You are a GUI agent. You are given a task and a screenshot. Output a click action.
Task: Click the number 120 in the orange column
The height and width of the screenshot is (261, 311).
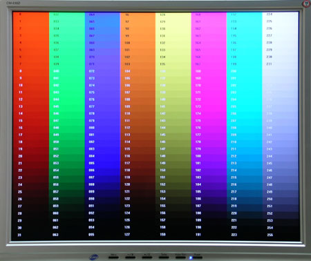coord(127,184)
